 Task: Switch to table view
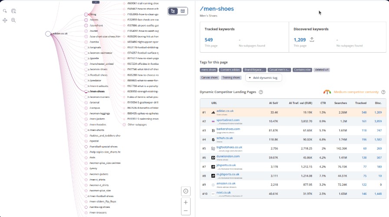coord(183,11)
